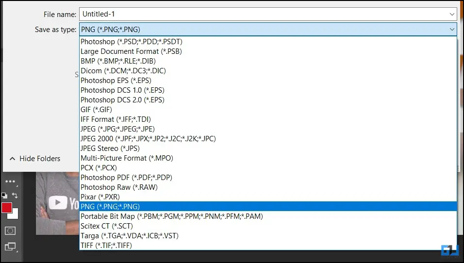Viewport: 464px width, 263px height.
Task: Pick IFF Format (*.IFF;*.TDI)
Action: [x=268, y=119]
